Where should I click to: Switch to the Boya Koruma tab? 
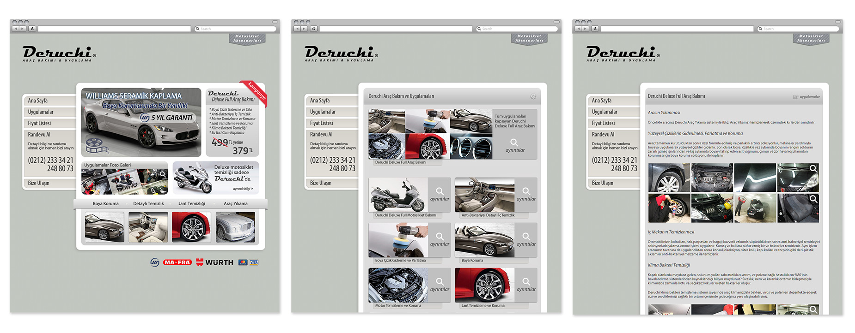[105, 203]
